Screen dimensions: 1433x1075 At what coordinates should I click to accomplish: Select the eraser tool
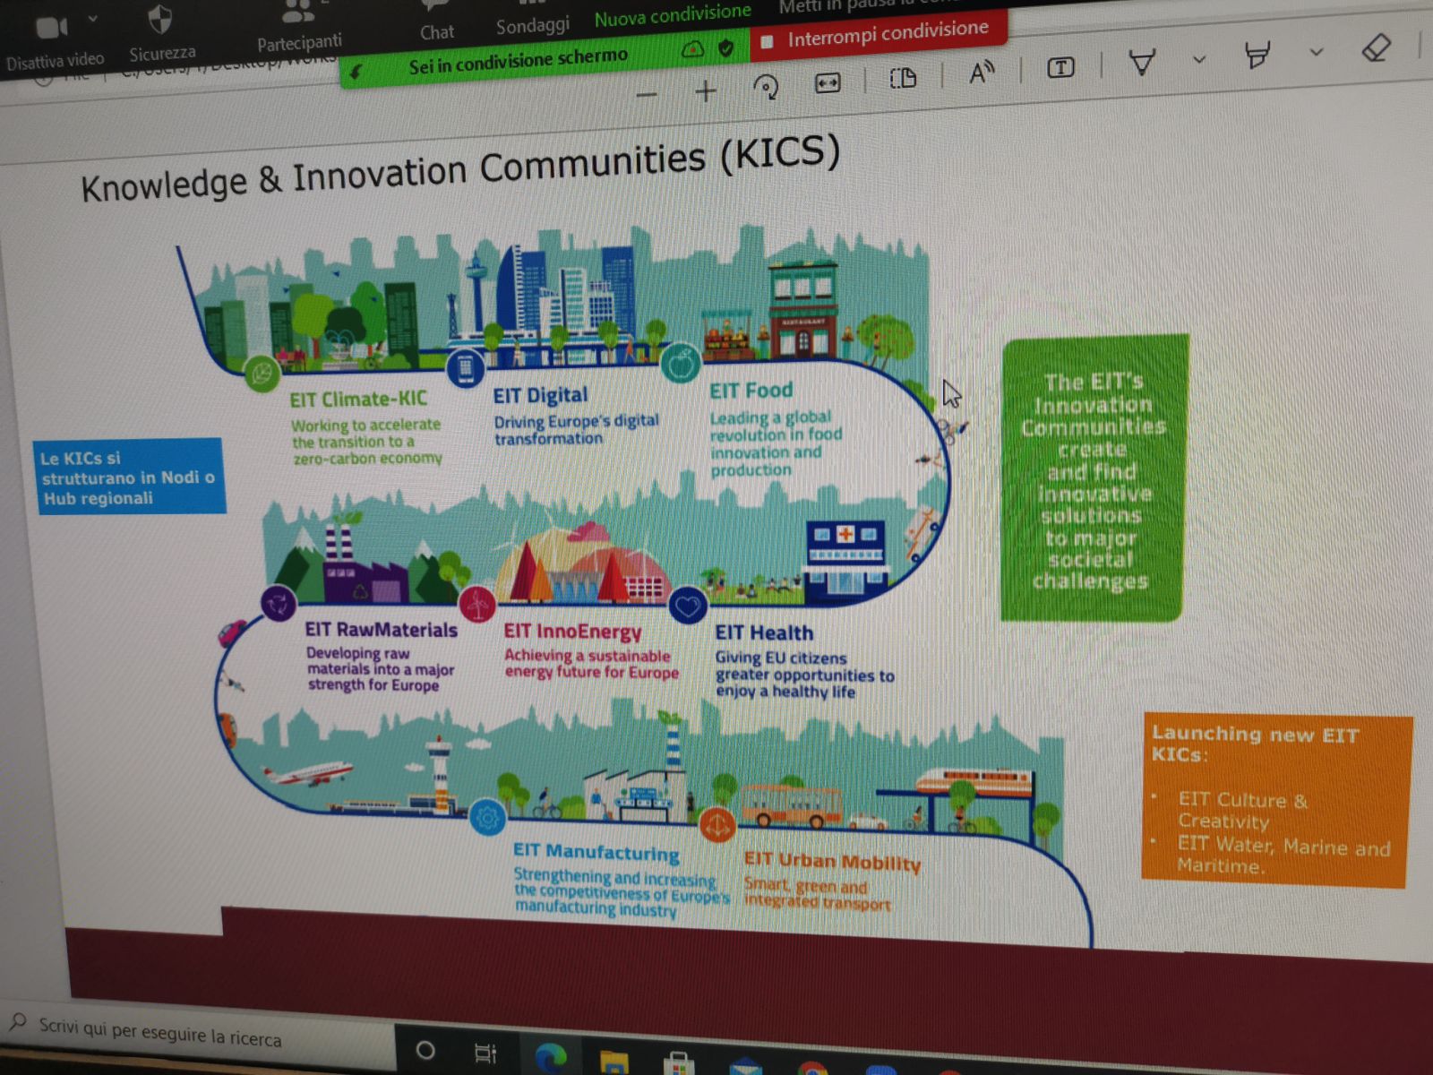pos(1376,47)
